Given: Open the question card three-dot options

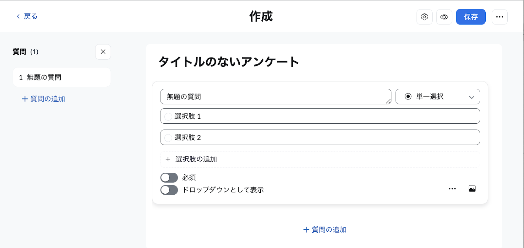Looking at the screenshot, I should [x=452, y=189].
